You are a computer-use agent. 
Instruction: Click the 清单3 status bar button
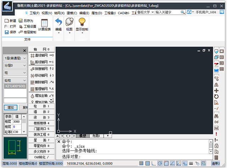pos(216,163)
